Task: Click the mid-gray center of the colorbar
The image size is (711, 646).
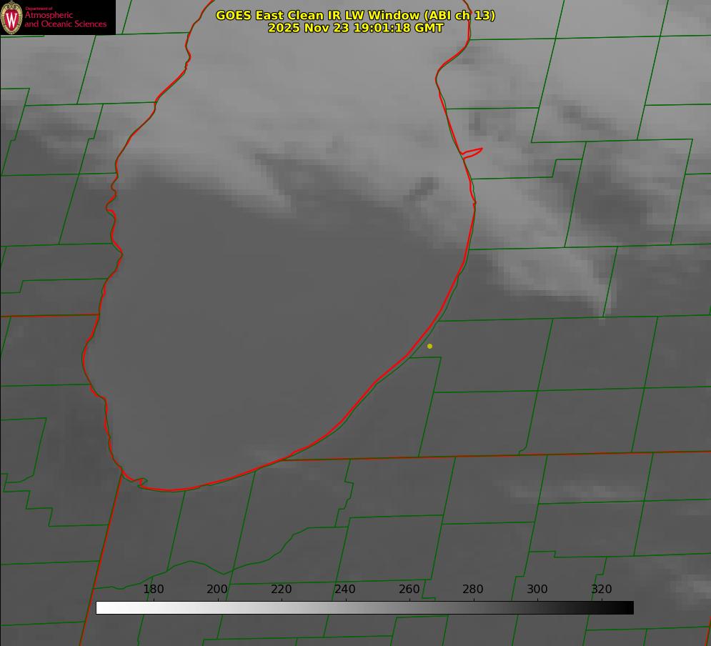Action: click(x=364, y=607)
